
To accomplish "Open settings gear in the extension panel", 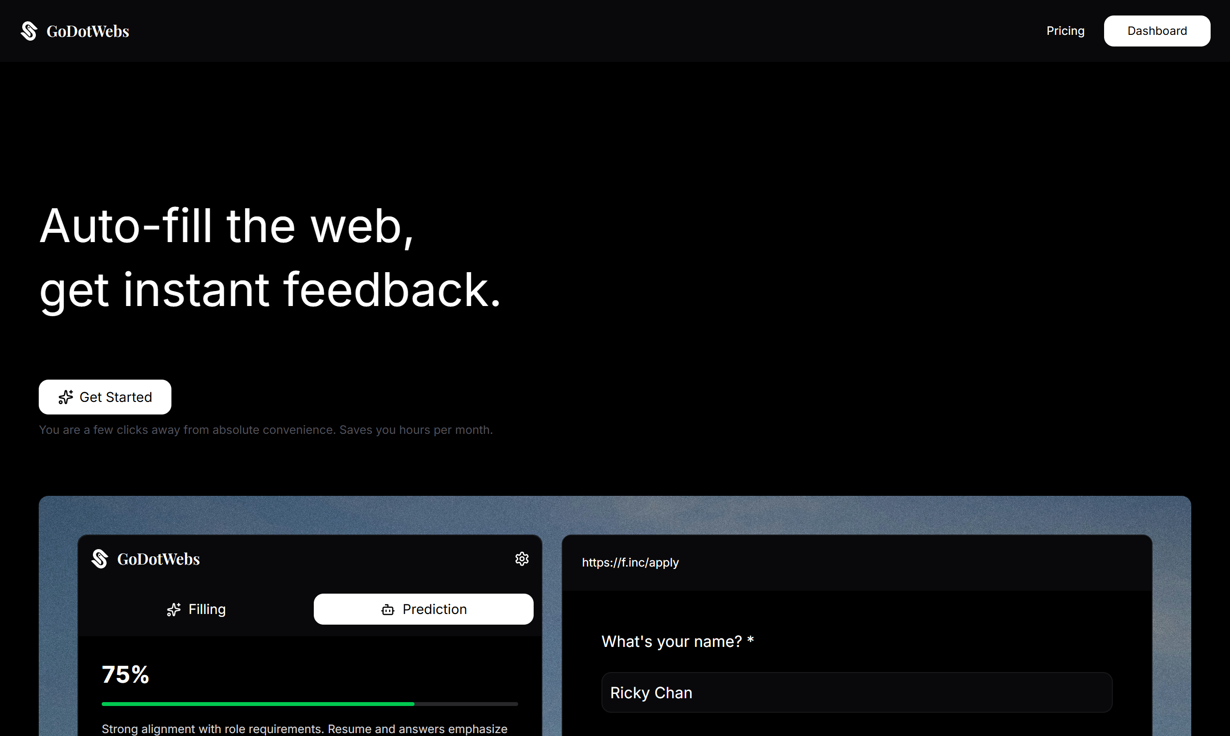I will 522,559.
